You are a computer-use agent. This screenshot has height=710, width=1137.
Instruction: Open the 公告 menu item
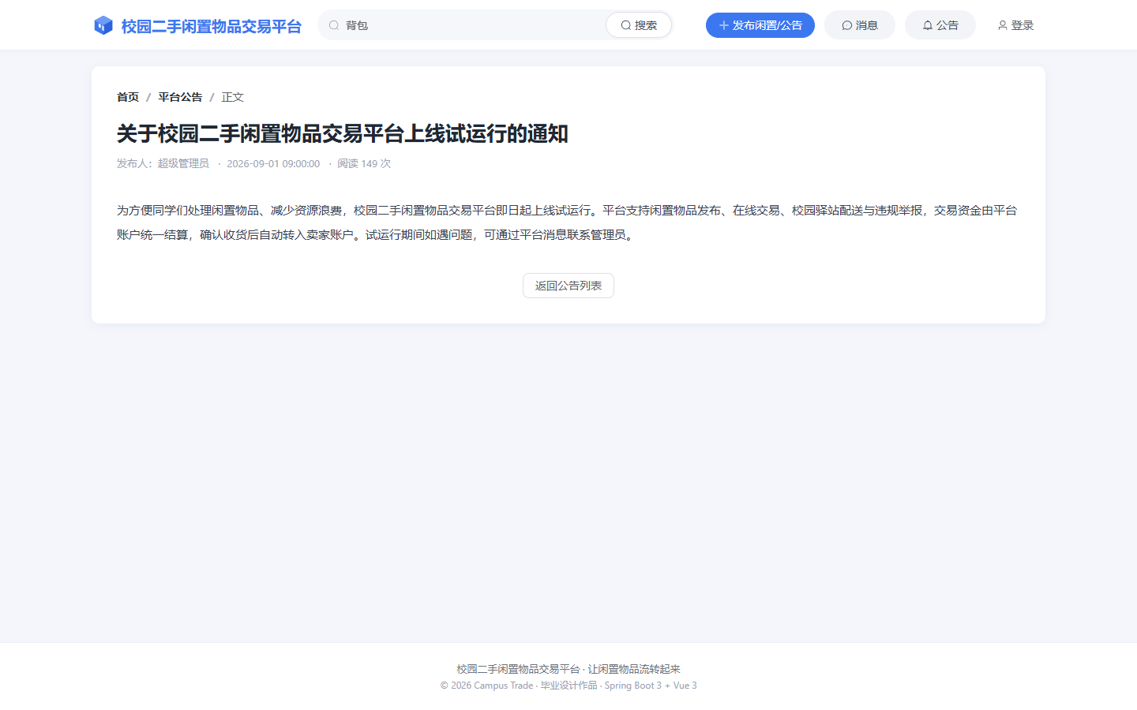pyautogui.click(x=940, y=25)
